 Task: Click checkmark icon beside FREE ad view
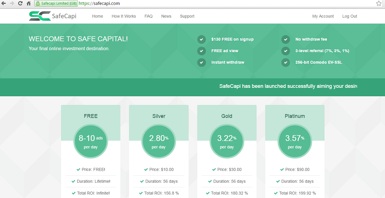[201, 51]
